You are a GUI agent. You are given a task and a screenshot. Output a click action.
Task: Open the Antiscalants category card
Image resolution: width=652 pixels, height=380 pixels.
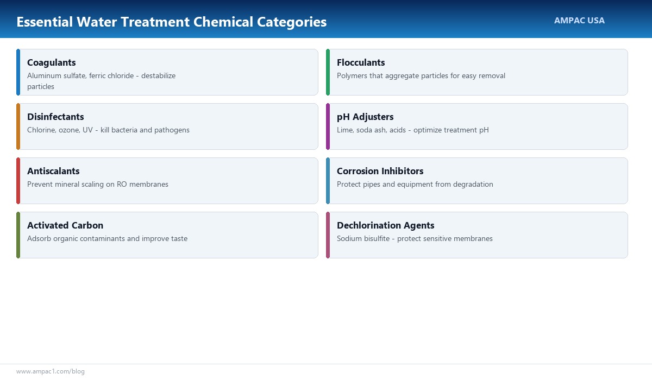[167, 180]
